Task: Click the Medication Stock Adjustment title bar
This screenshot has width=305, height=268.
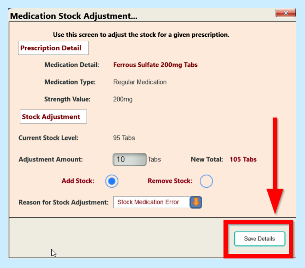Action: click(106, 16)
